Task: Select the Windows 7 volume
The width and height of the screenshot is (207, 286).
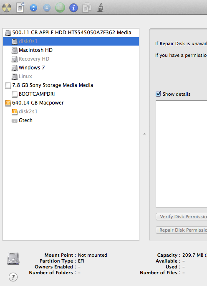Action: [71, 68]
